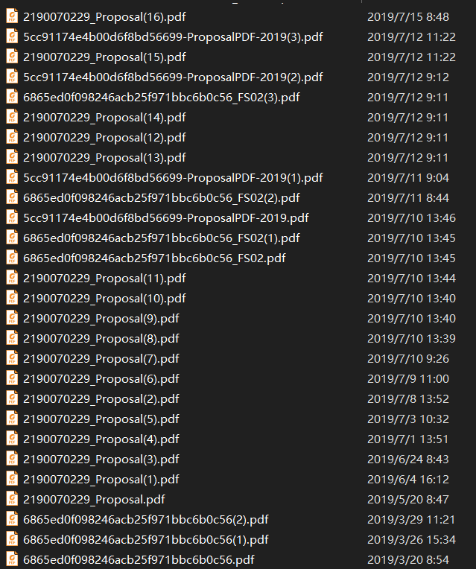This screenshot has width=476, height=569.
Task: Select file 2190070229_Proposal(14).pdf
Action: point(104,117)
